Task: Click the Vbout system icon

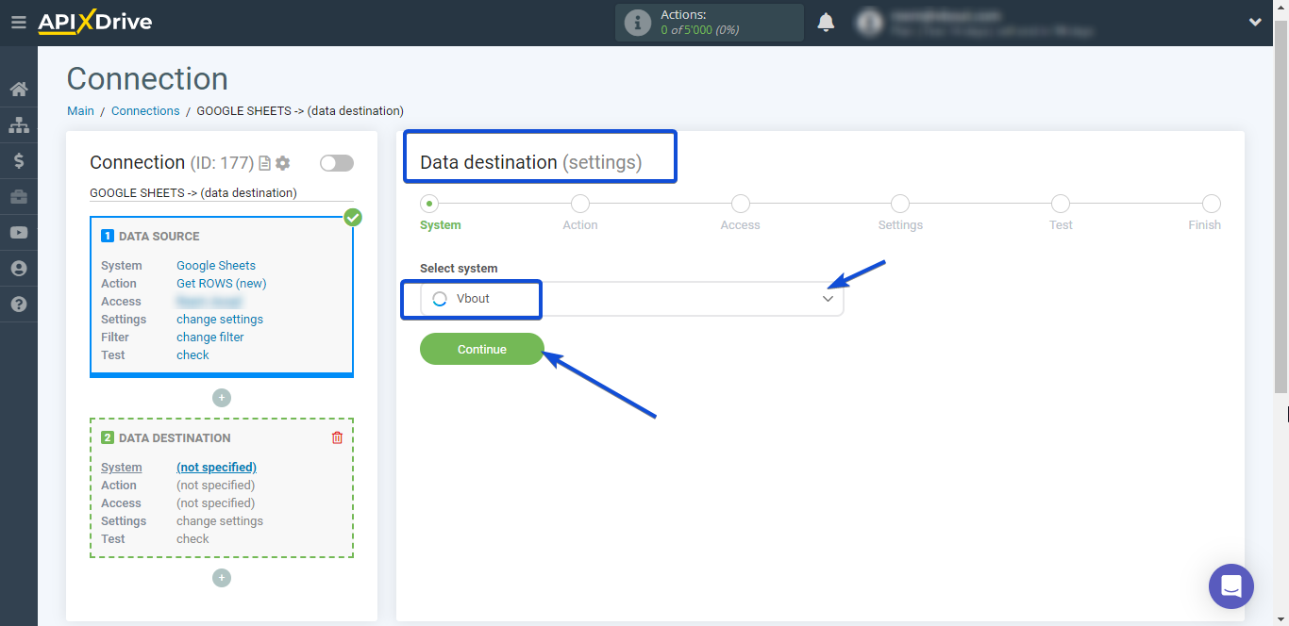Action: pos(439,299)
